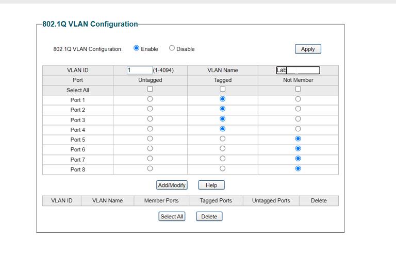Click the lower VLAN Name column header
Image resolution: width=396 pixels, height=276 pixels.
coord(107,201)
